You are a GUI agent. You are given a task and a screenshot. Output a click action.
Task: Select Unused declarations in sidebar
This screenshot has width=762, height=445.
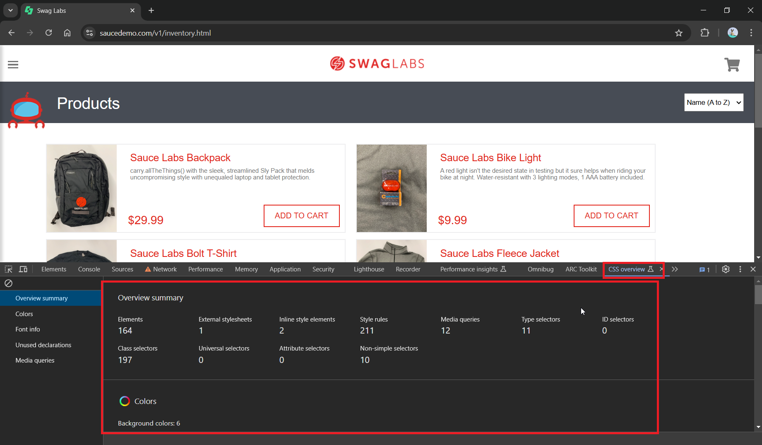pos(43,345)
